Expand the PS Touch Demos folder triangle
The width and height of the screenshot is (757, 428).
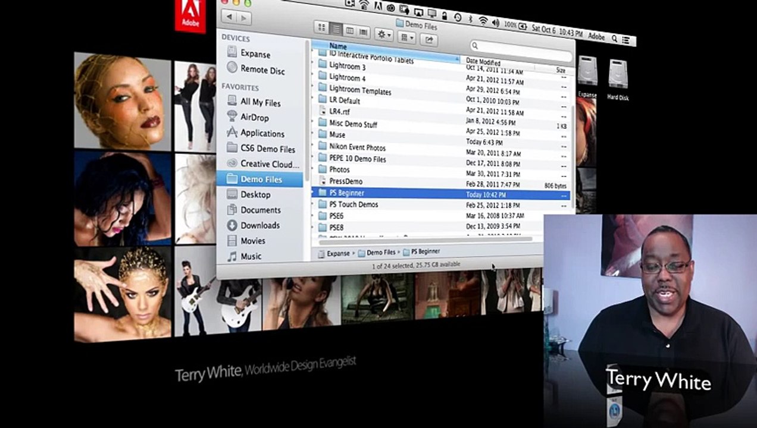tap(314, 204)
